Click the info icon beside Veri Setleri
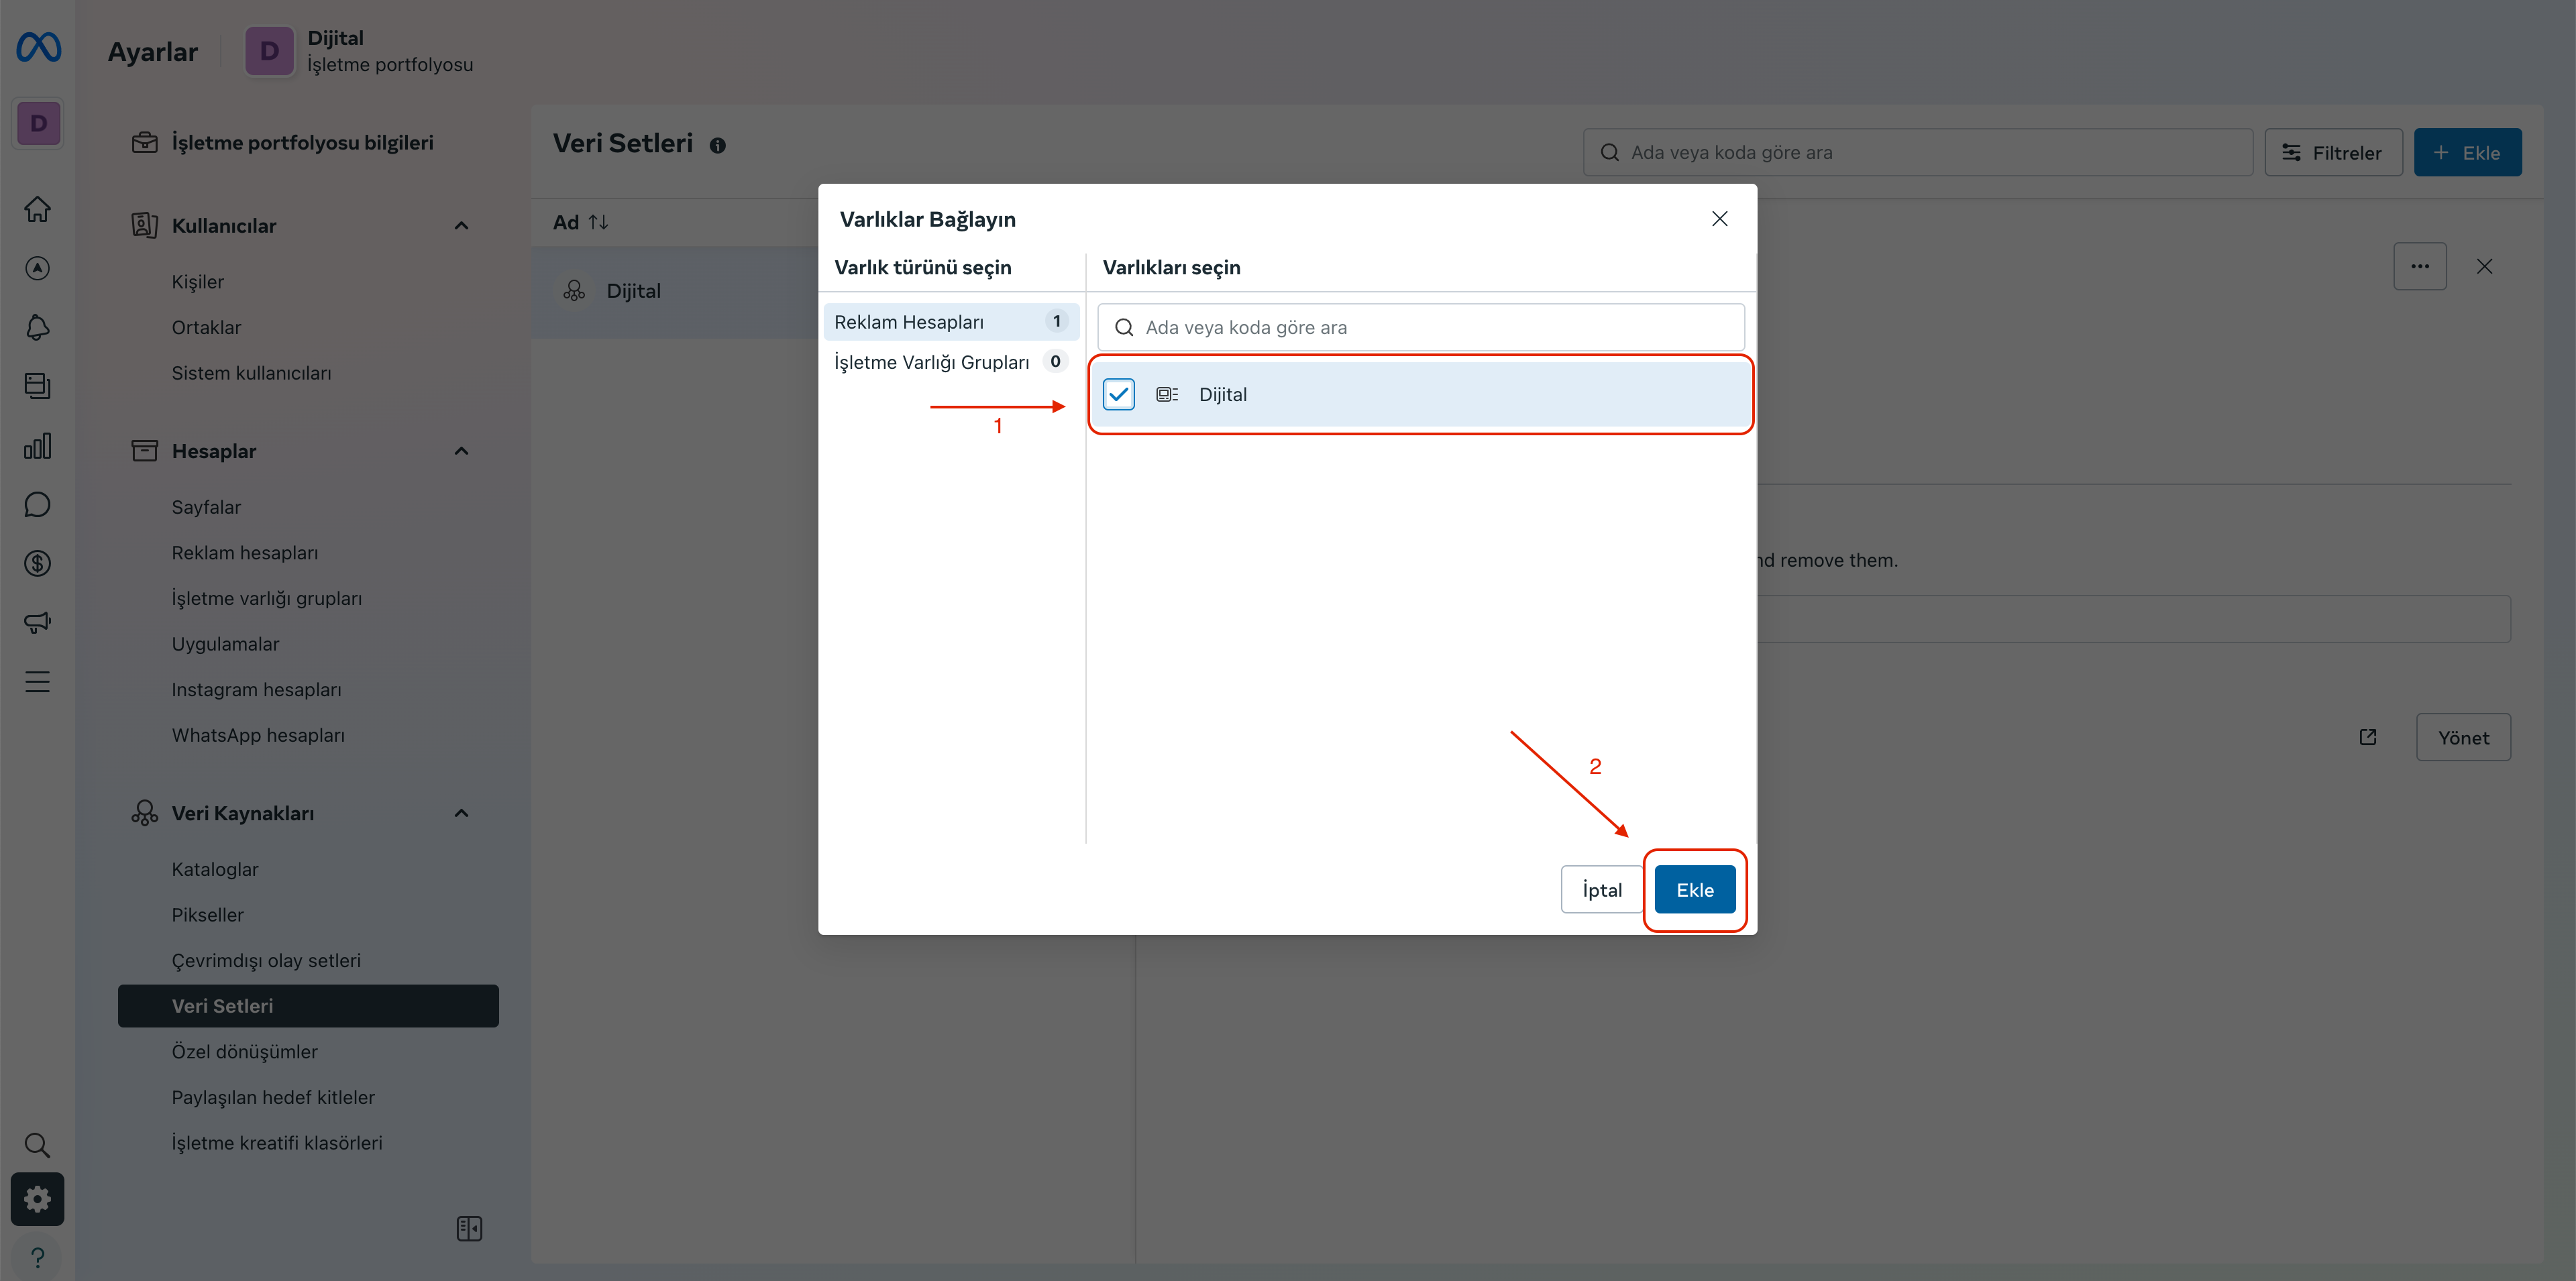The width and height of the screenshot is (2576, 1281). [717, 146]
